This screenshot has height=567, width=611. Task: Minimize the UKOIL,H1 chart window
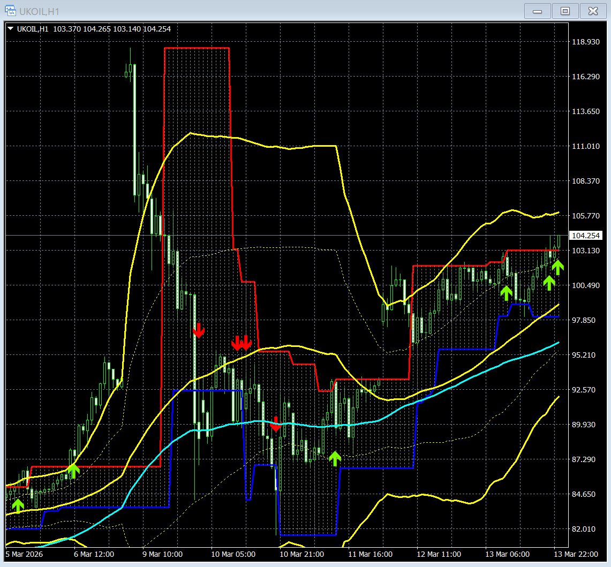pyautogui.click(x=537, y=11)
